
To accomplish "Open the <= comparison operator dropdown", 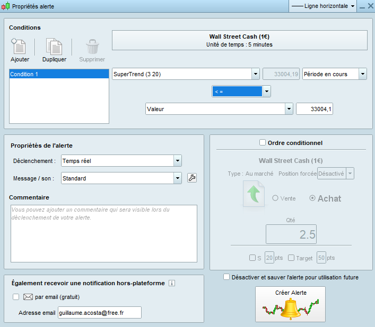I will coord(241,92).
